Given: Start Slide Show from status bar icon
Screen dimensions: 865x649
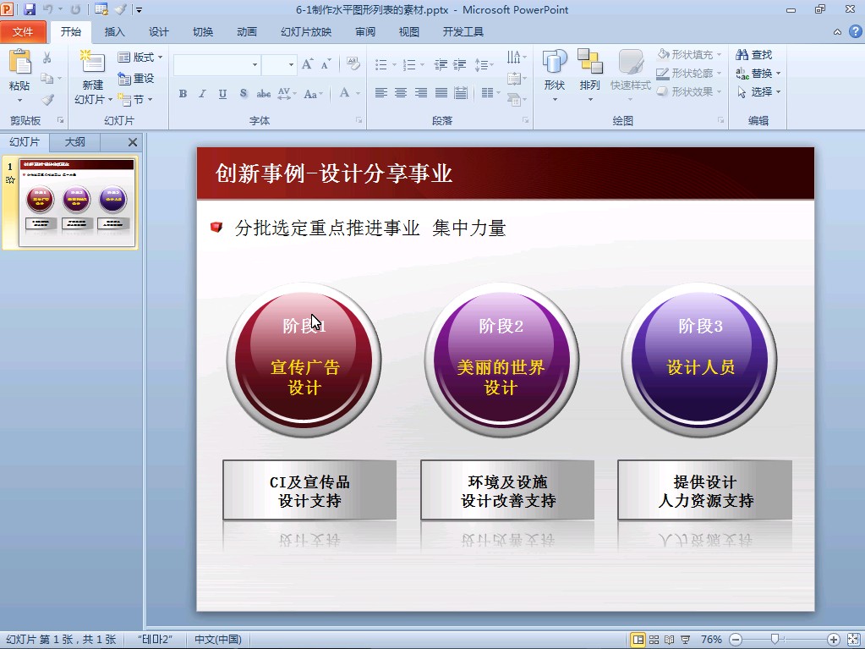Looking at the screenshot, I should [686, 640].
